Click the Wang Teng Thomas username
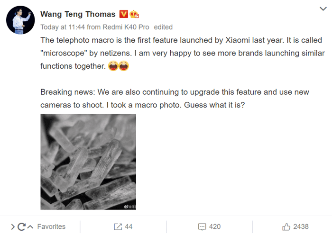Image resolution: width=332 pixels, height=235 pixels. click(x=78, y=14)
